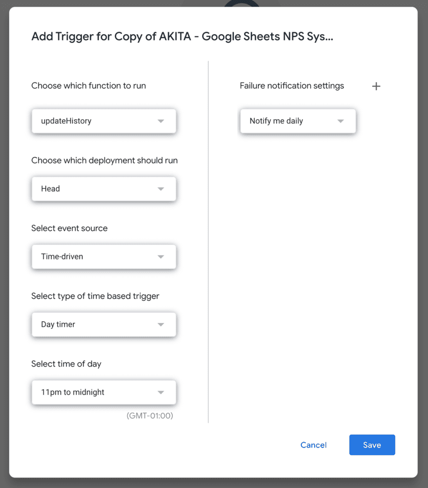Click the Select event source label
Viewport: 428px width, 488px height.
pyautogui.click(x=70, y=228)
